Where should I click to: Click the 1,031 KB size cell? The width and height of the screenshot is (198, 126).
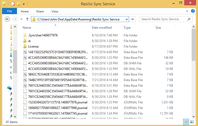click(x=167, y=102)
